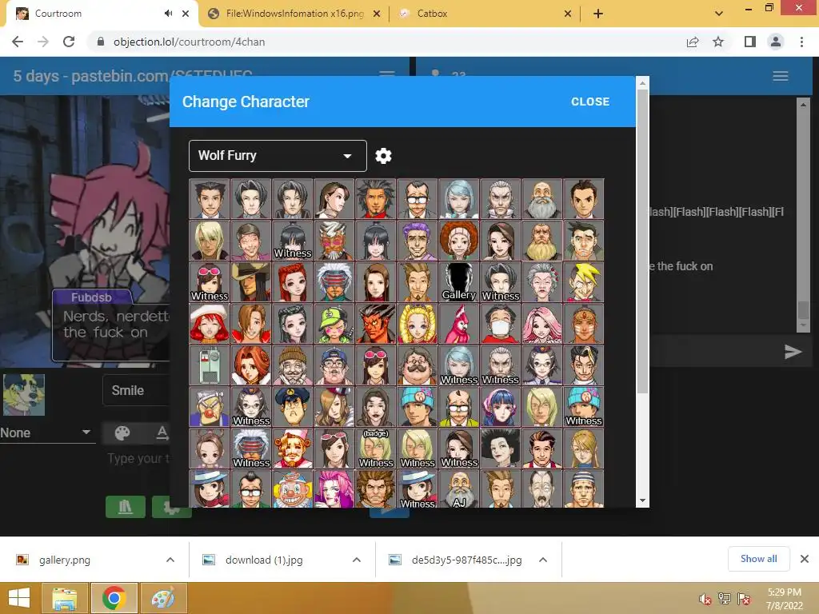This screenshot has height=614, width=819.
Task: Pick the black silhouette Gallery character
Action: pos(459,282)
